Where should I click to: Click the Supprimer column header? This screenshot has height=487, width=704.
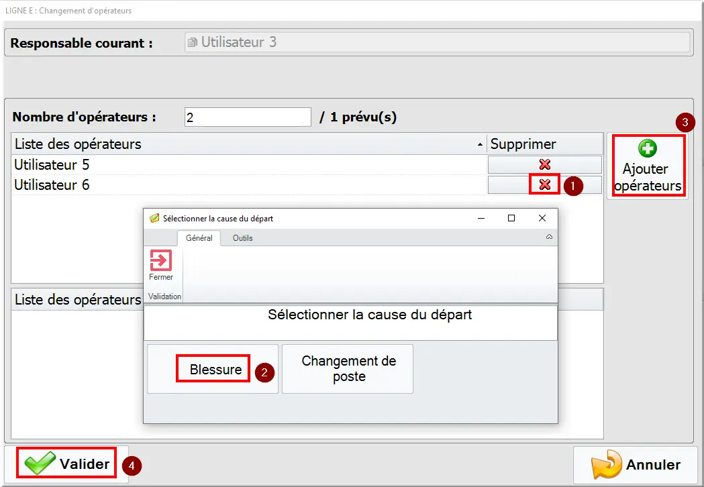tap(545, 144)
